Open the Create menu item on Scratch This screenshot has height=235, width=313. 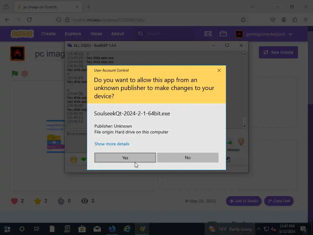[48, 34]
